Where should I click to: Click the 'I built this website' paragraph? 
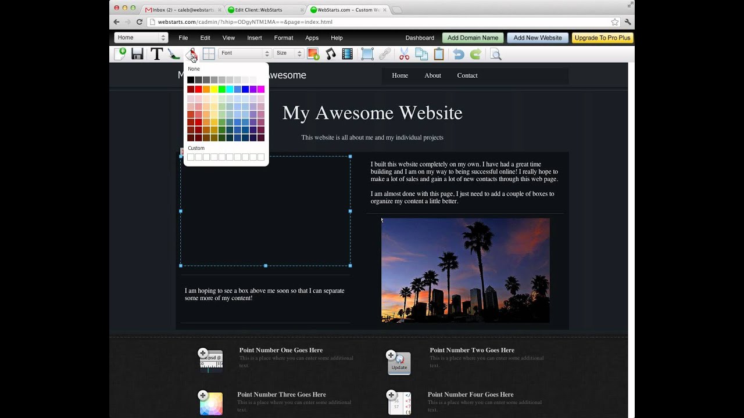(464, 171)
